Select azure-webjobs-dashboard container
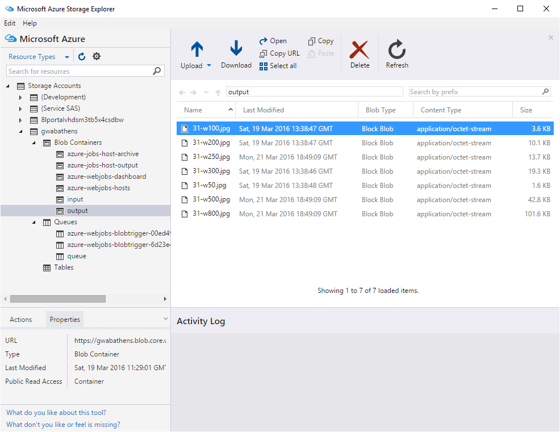The width and height of the screenshot is (560, 432). point(106,177)
